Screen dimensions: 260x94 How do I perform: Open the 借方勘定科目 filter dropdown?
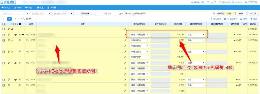(x=41, y=14)
